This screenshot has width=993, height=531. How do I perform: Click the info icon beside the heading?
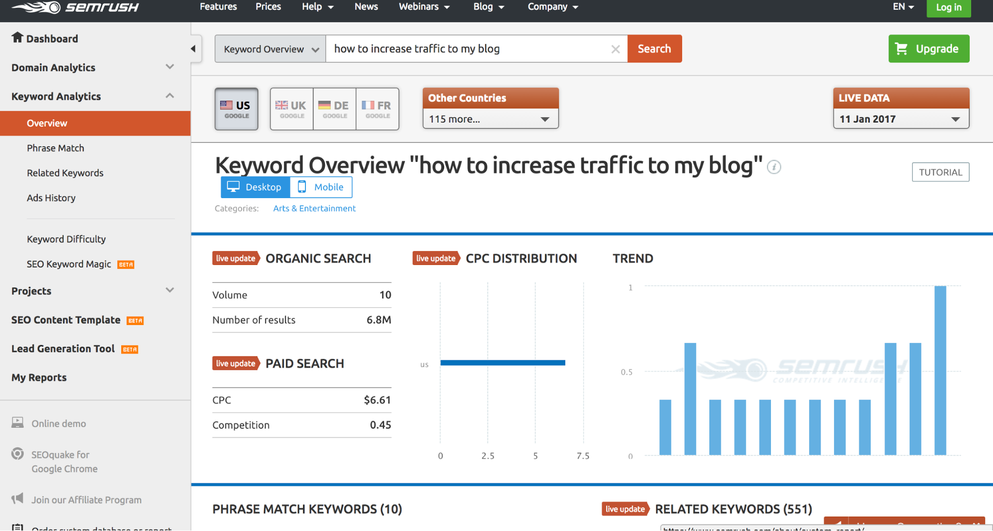(x=774, y=167)
